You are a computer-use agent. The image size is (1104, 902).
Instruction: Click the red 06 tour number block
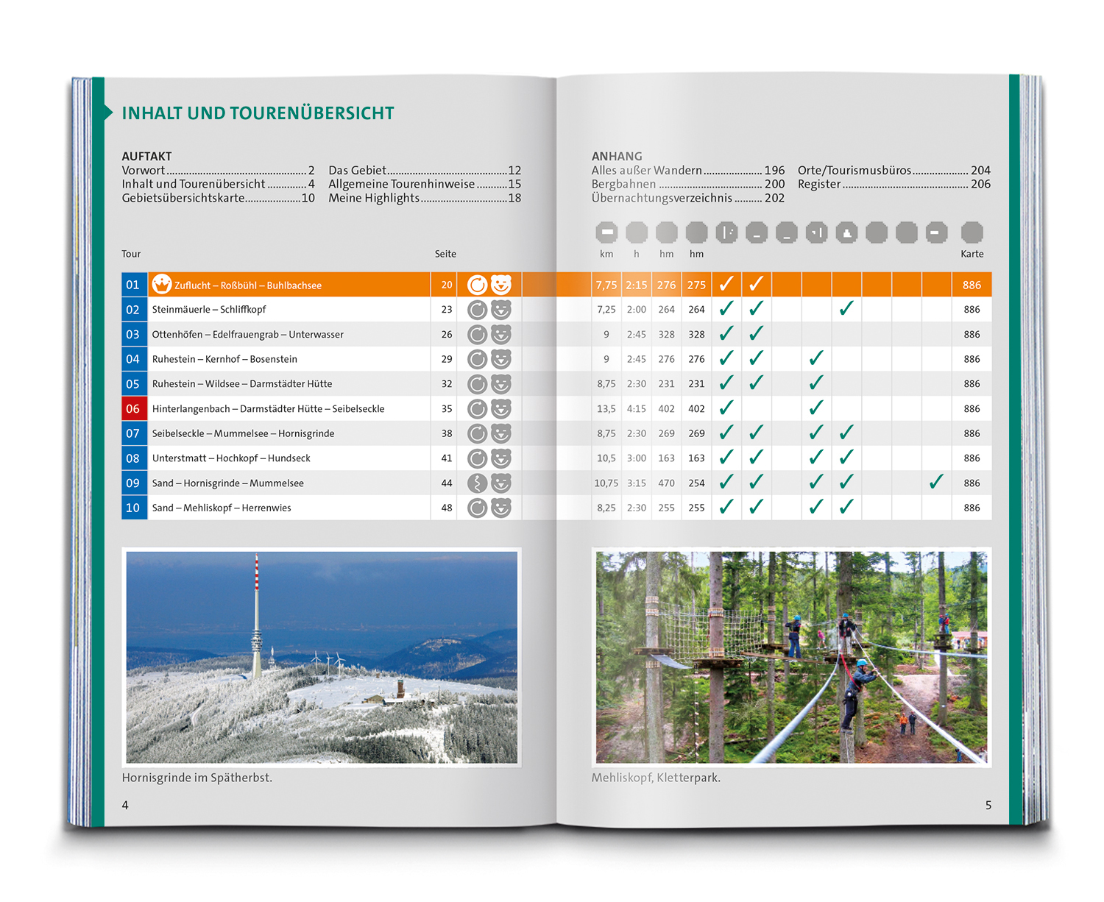point(133,408)
